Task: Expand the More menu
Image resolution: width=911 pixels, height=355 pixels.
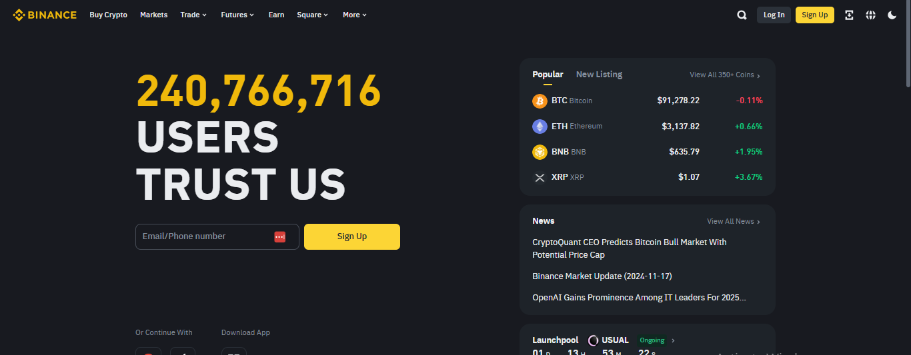Action: coord(355,15)
